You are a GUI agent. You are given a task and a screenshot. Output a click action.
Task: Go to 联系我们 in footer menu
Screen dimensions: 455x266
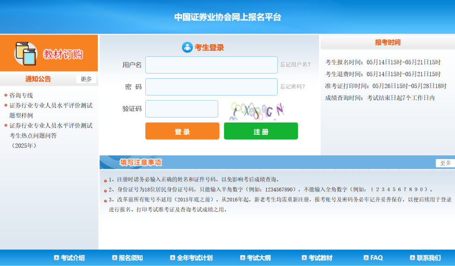click(428, 258)
